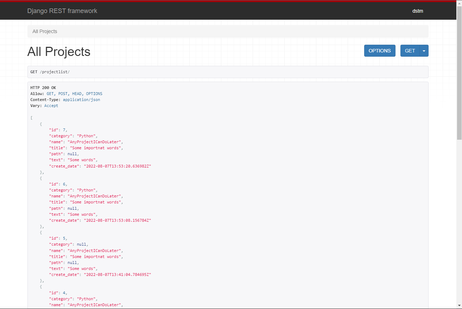The image size is (462, 309).
Task: Click create_date value ending 20.636982Z
Action: pyautogui.click(x=117, y=166)
